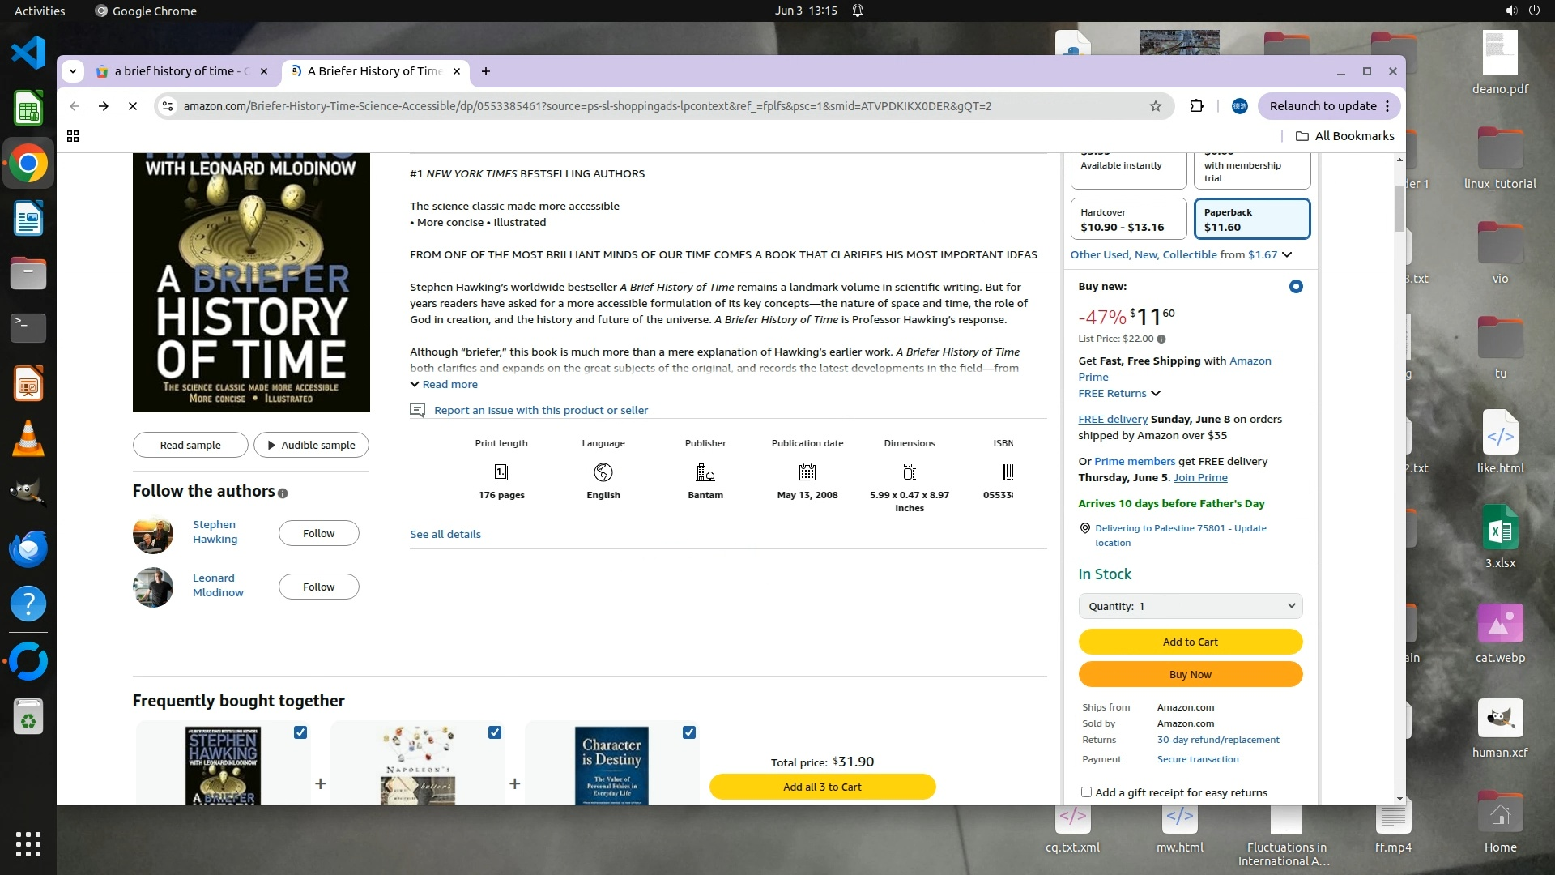This screenshot has width=1555, height=875.
Task: Click the Add to Cart button
Action: click(1190, 642)
